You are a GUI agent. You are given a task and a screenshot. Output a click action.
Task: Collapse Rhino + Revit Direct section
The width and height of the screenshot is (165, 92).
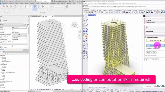(145, 37)
